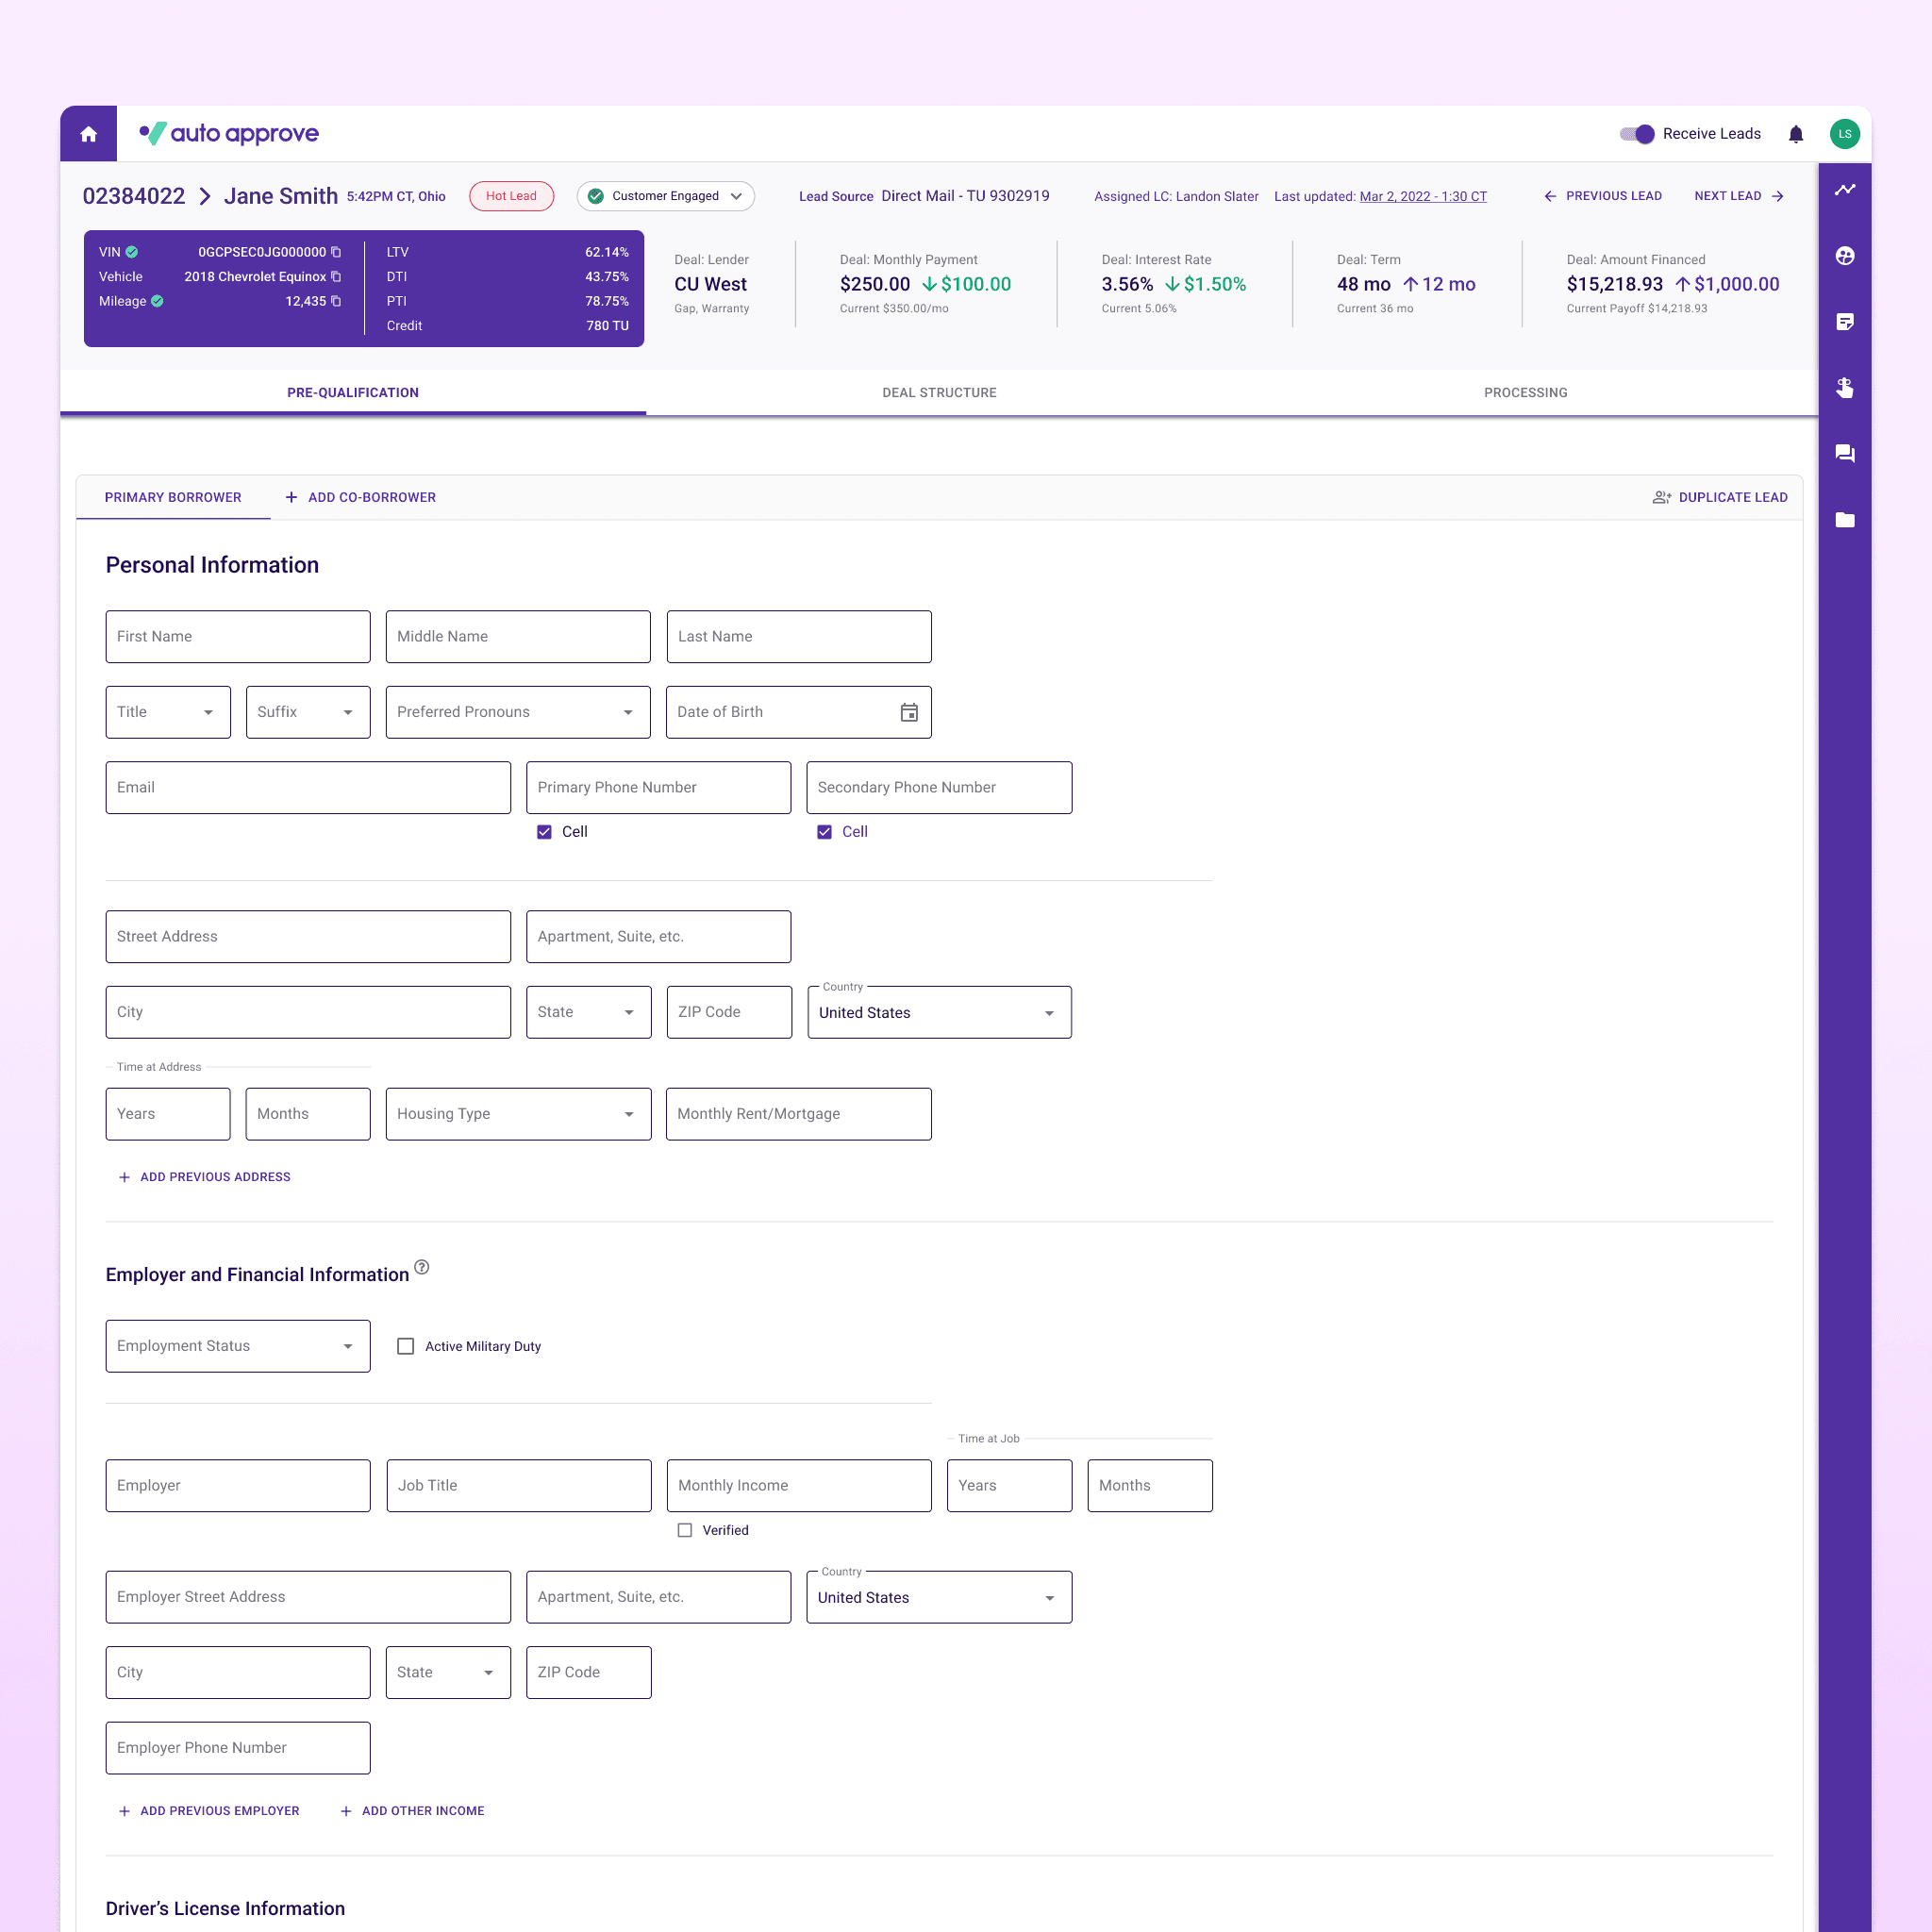1932x1932 pixels.
Task: Open the folder documents sidebar icon
Action: [x=1844, y=520]
